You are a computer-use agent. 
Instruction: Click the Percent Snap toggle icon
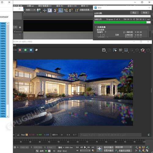click(66, 10)
